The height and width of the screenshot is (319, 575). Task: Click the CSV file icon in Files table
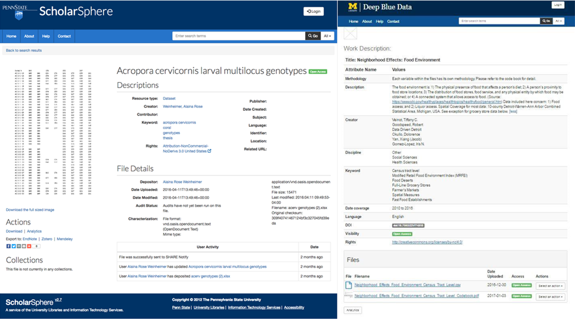click(x=349, y=286)
